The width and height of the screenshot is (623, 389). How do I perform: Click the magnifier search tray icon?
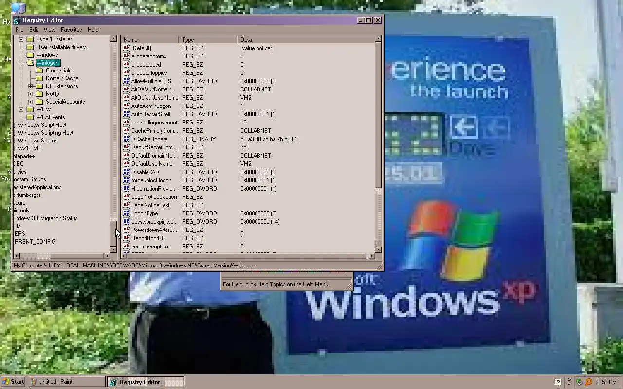tap(588, 382)
